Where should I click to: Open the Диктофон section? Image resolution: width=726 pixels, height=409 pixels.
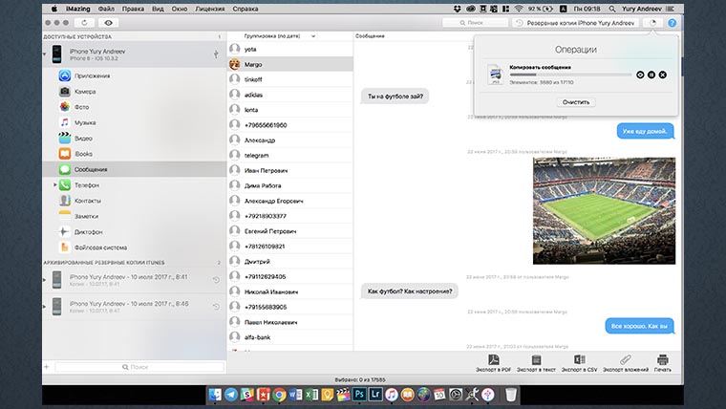(135, 232)
